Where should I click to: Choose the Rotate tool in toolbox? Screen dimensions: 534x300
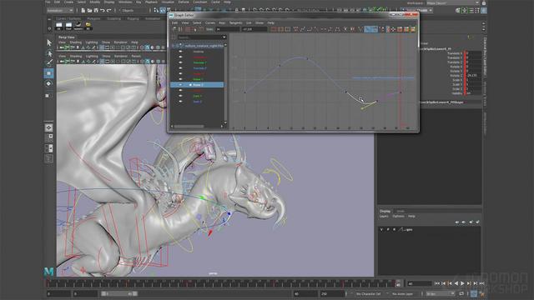(49, 83)
